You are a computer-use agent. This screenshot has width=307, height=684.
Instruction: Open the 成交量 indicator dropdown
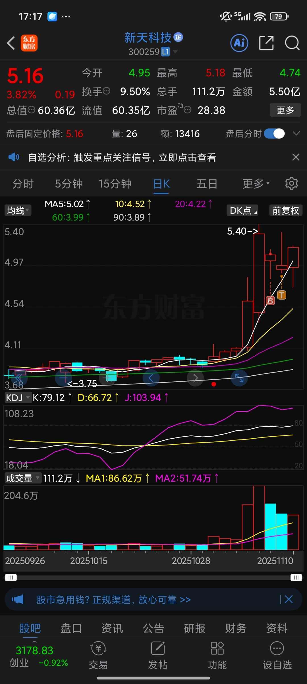23,478
